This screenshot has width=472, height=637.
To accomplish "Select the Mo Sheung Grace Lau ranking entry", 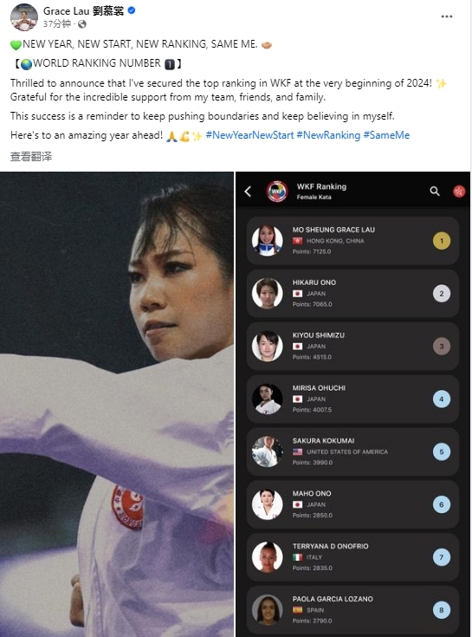I will (352, 241).
